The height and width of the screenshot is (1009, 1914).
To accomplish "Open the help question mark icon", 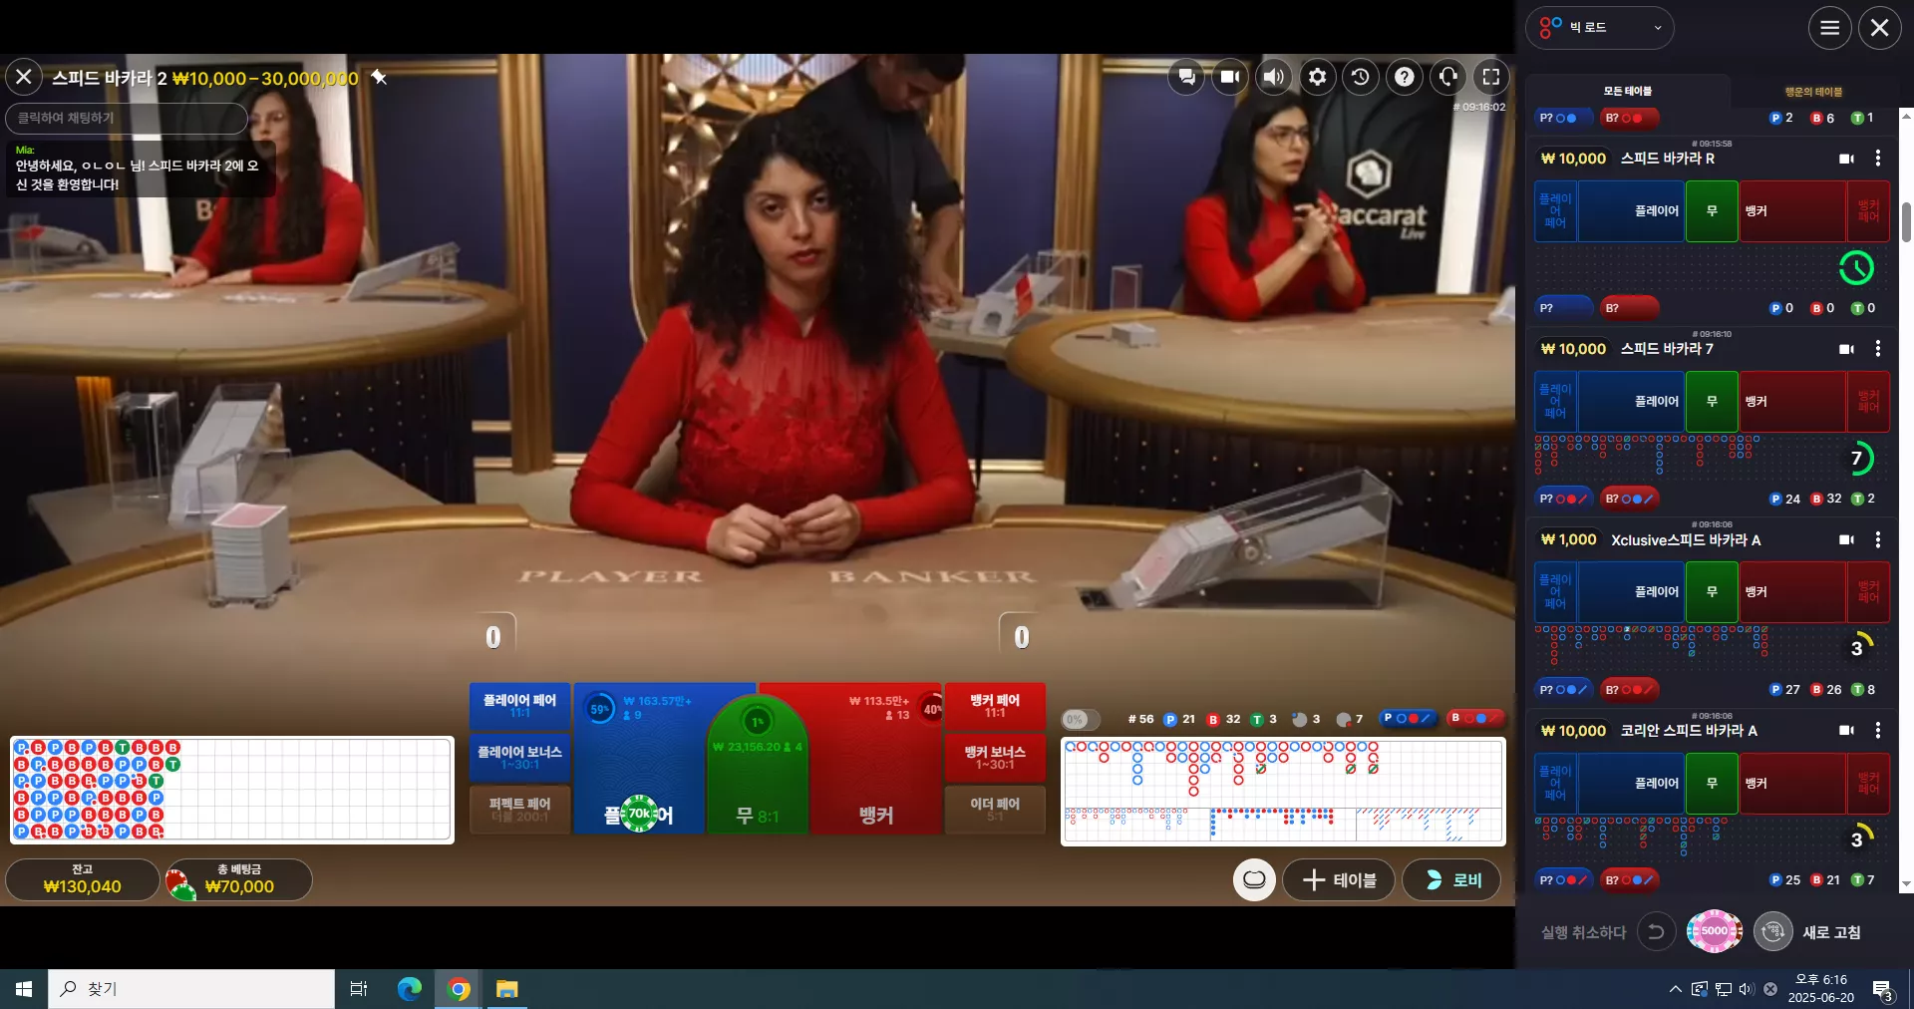I will 1405,77.
